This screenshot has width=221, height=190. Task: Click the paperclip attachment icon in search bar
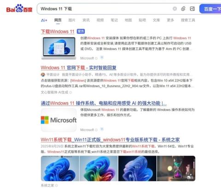tap(183, 9)
